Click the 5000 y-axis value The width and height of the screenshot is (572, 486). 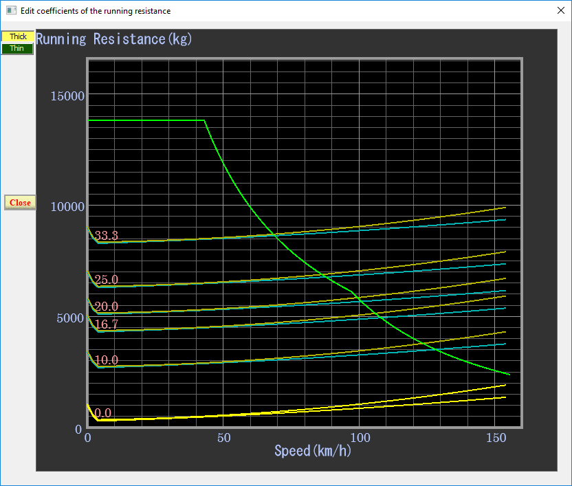[x=70, y=318]
